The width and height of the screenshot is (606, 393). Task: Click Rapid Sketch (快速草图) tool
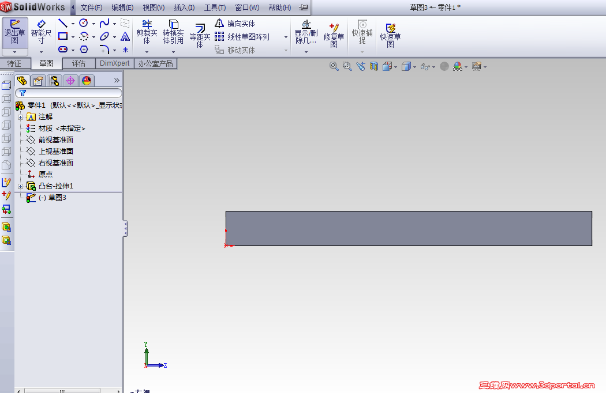click(x=390, y=35)
